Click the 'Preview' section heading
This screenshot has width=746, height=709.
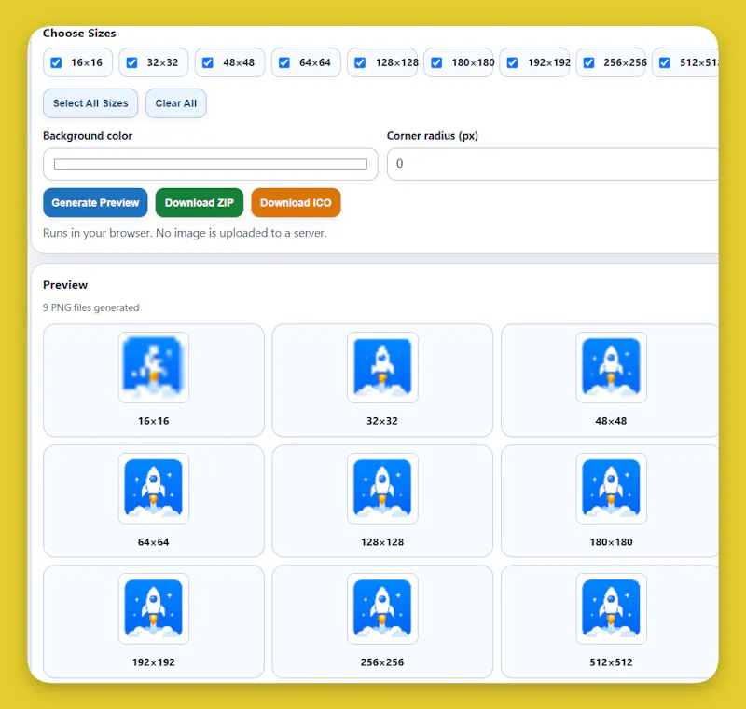click(x=65, y=285)
